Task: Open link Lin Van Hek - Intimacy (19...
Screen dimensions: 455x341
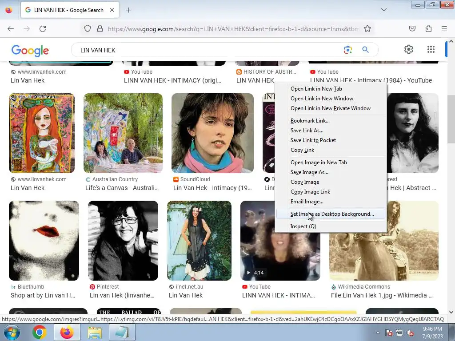Action: pos(212,188)
